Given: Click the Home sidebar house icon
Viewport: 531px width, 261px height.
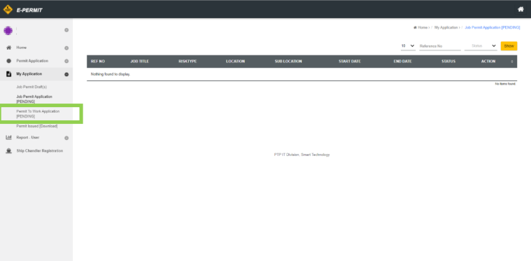Looking at the screenshot, I should coord(9,48).
